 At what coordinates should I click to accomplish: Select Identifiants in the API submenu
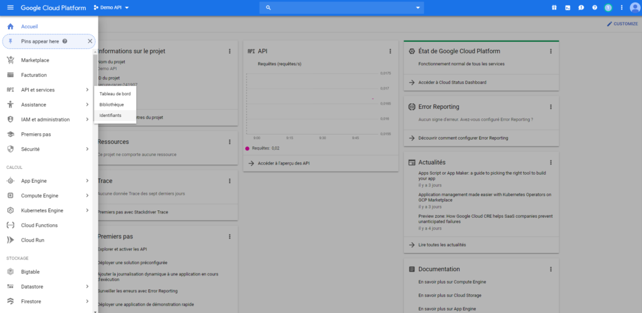111,116
